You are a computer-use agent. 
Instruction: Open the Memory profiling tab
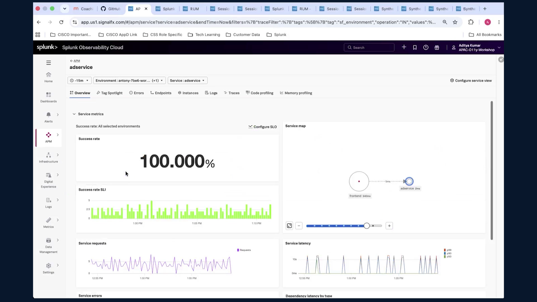coord(296,93)
